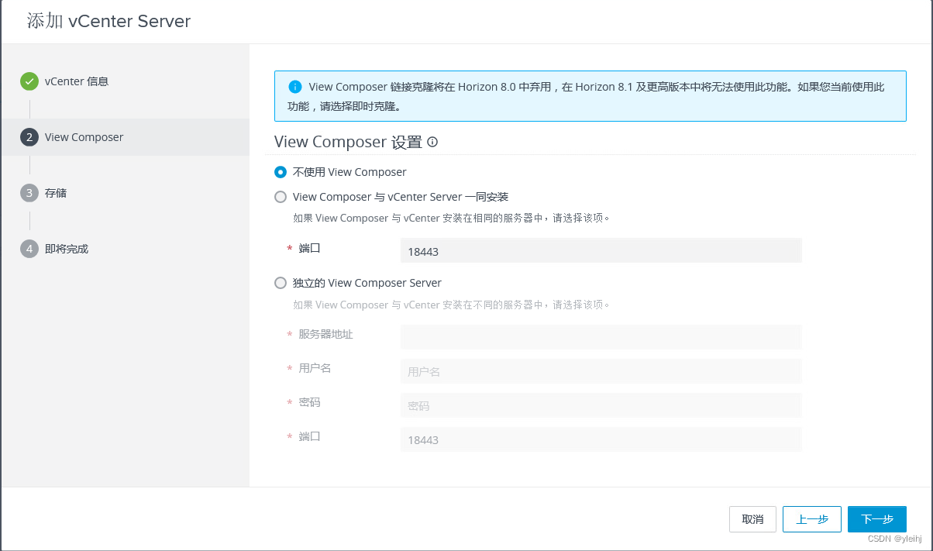933x551 pixels.
Task: Click the 下一步 button
Action: [877, 519]
